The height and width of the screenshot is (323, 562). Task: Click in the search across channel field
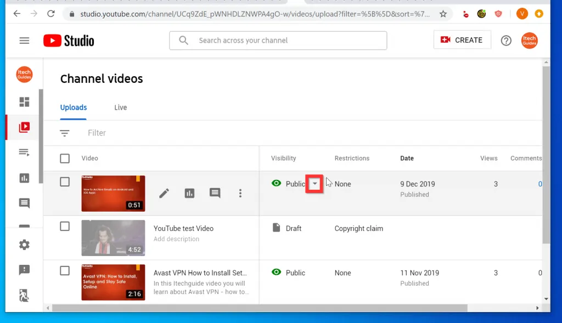278,41
